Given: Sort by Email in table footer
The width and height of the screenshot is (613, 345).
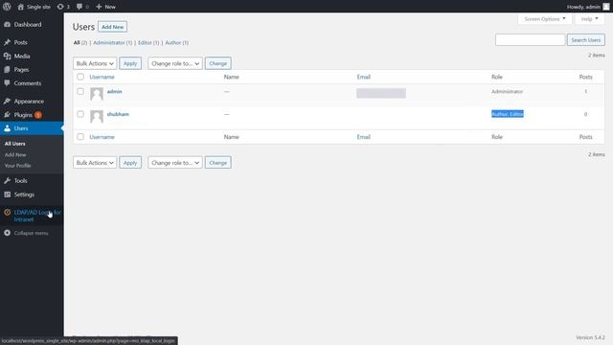Looking at the screenshot, I should pyautogui.click(x=363, y=137).
